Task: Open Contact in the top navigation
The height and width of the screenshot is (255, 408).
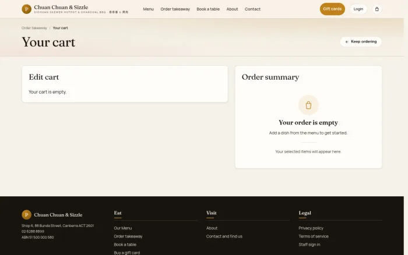Action: 252,9
